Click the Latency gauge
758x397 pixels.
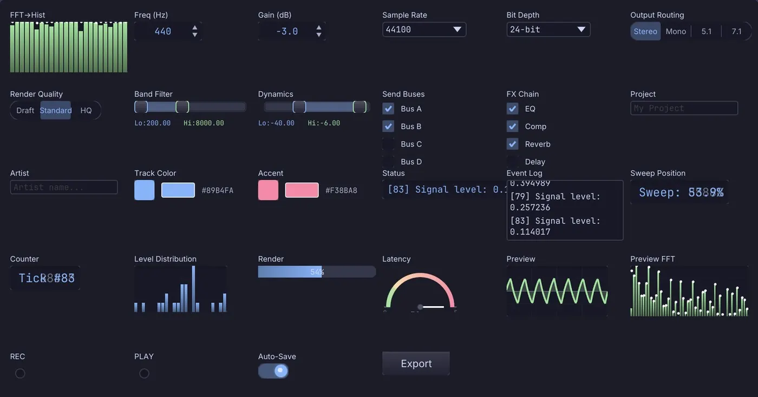tap(420, 291)
